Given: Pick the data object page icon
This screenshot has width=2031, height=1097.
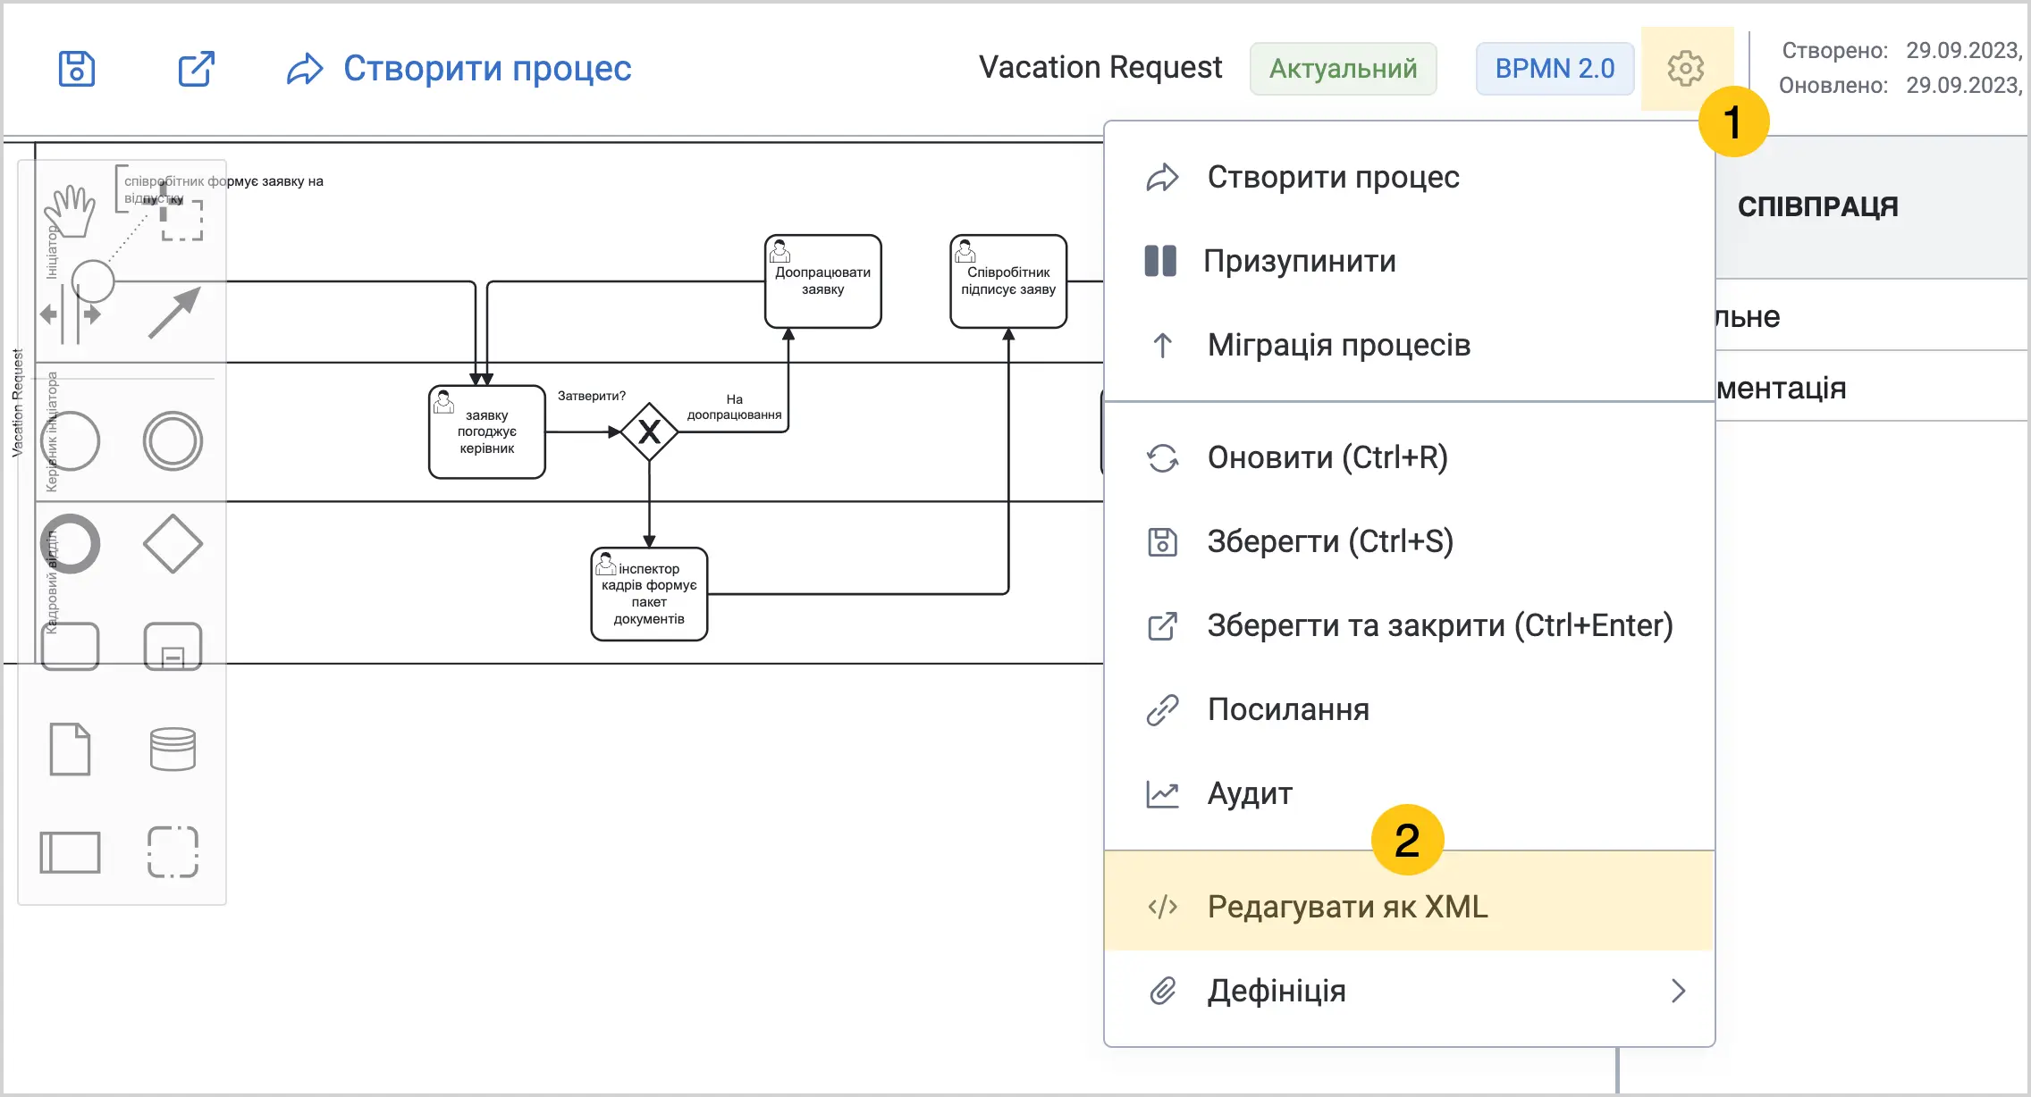Looking at the screenshot, I should (70, 749).
